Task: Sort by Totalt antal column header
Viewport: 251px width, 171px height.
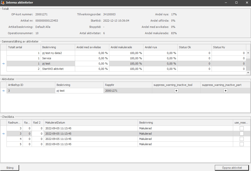Action: point(24,47)
